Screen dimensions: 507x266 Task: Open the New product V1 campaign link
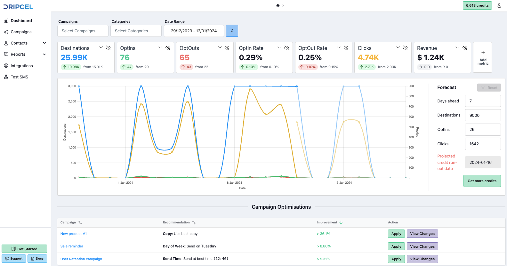(x=74, y=234)
